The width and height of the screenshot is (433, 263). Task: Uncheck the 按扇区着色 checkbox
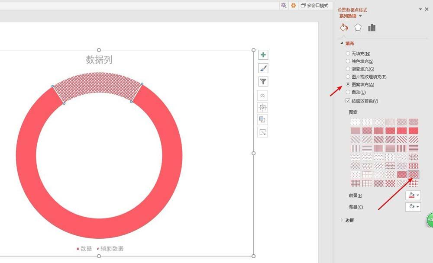[x=348, y=101]
